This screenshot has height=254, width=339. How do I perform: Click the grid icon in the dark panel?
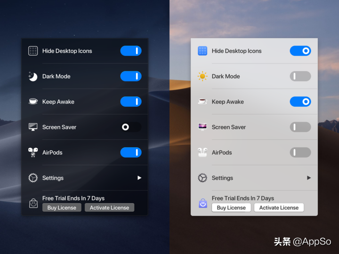tap(33, 51)
